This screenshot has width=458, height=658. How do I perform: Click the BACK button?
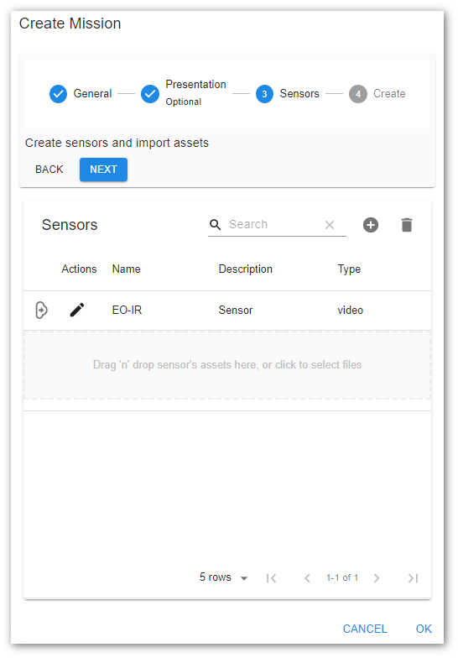tap(49, 170)
